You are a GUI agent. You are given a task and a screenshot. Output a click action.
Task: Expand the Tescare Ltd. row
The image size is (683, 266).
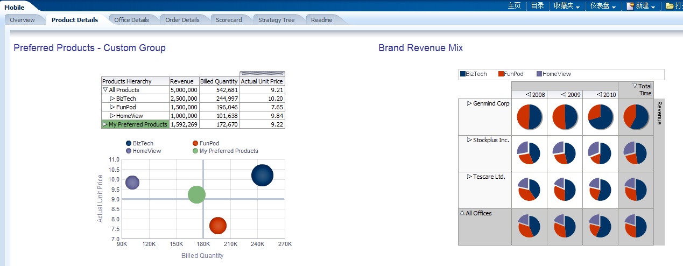[x=469, y=176]
